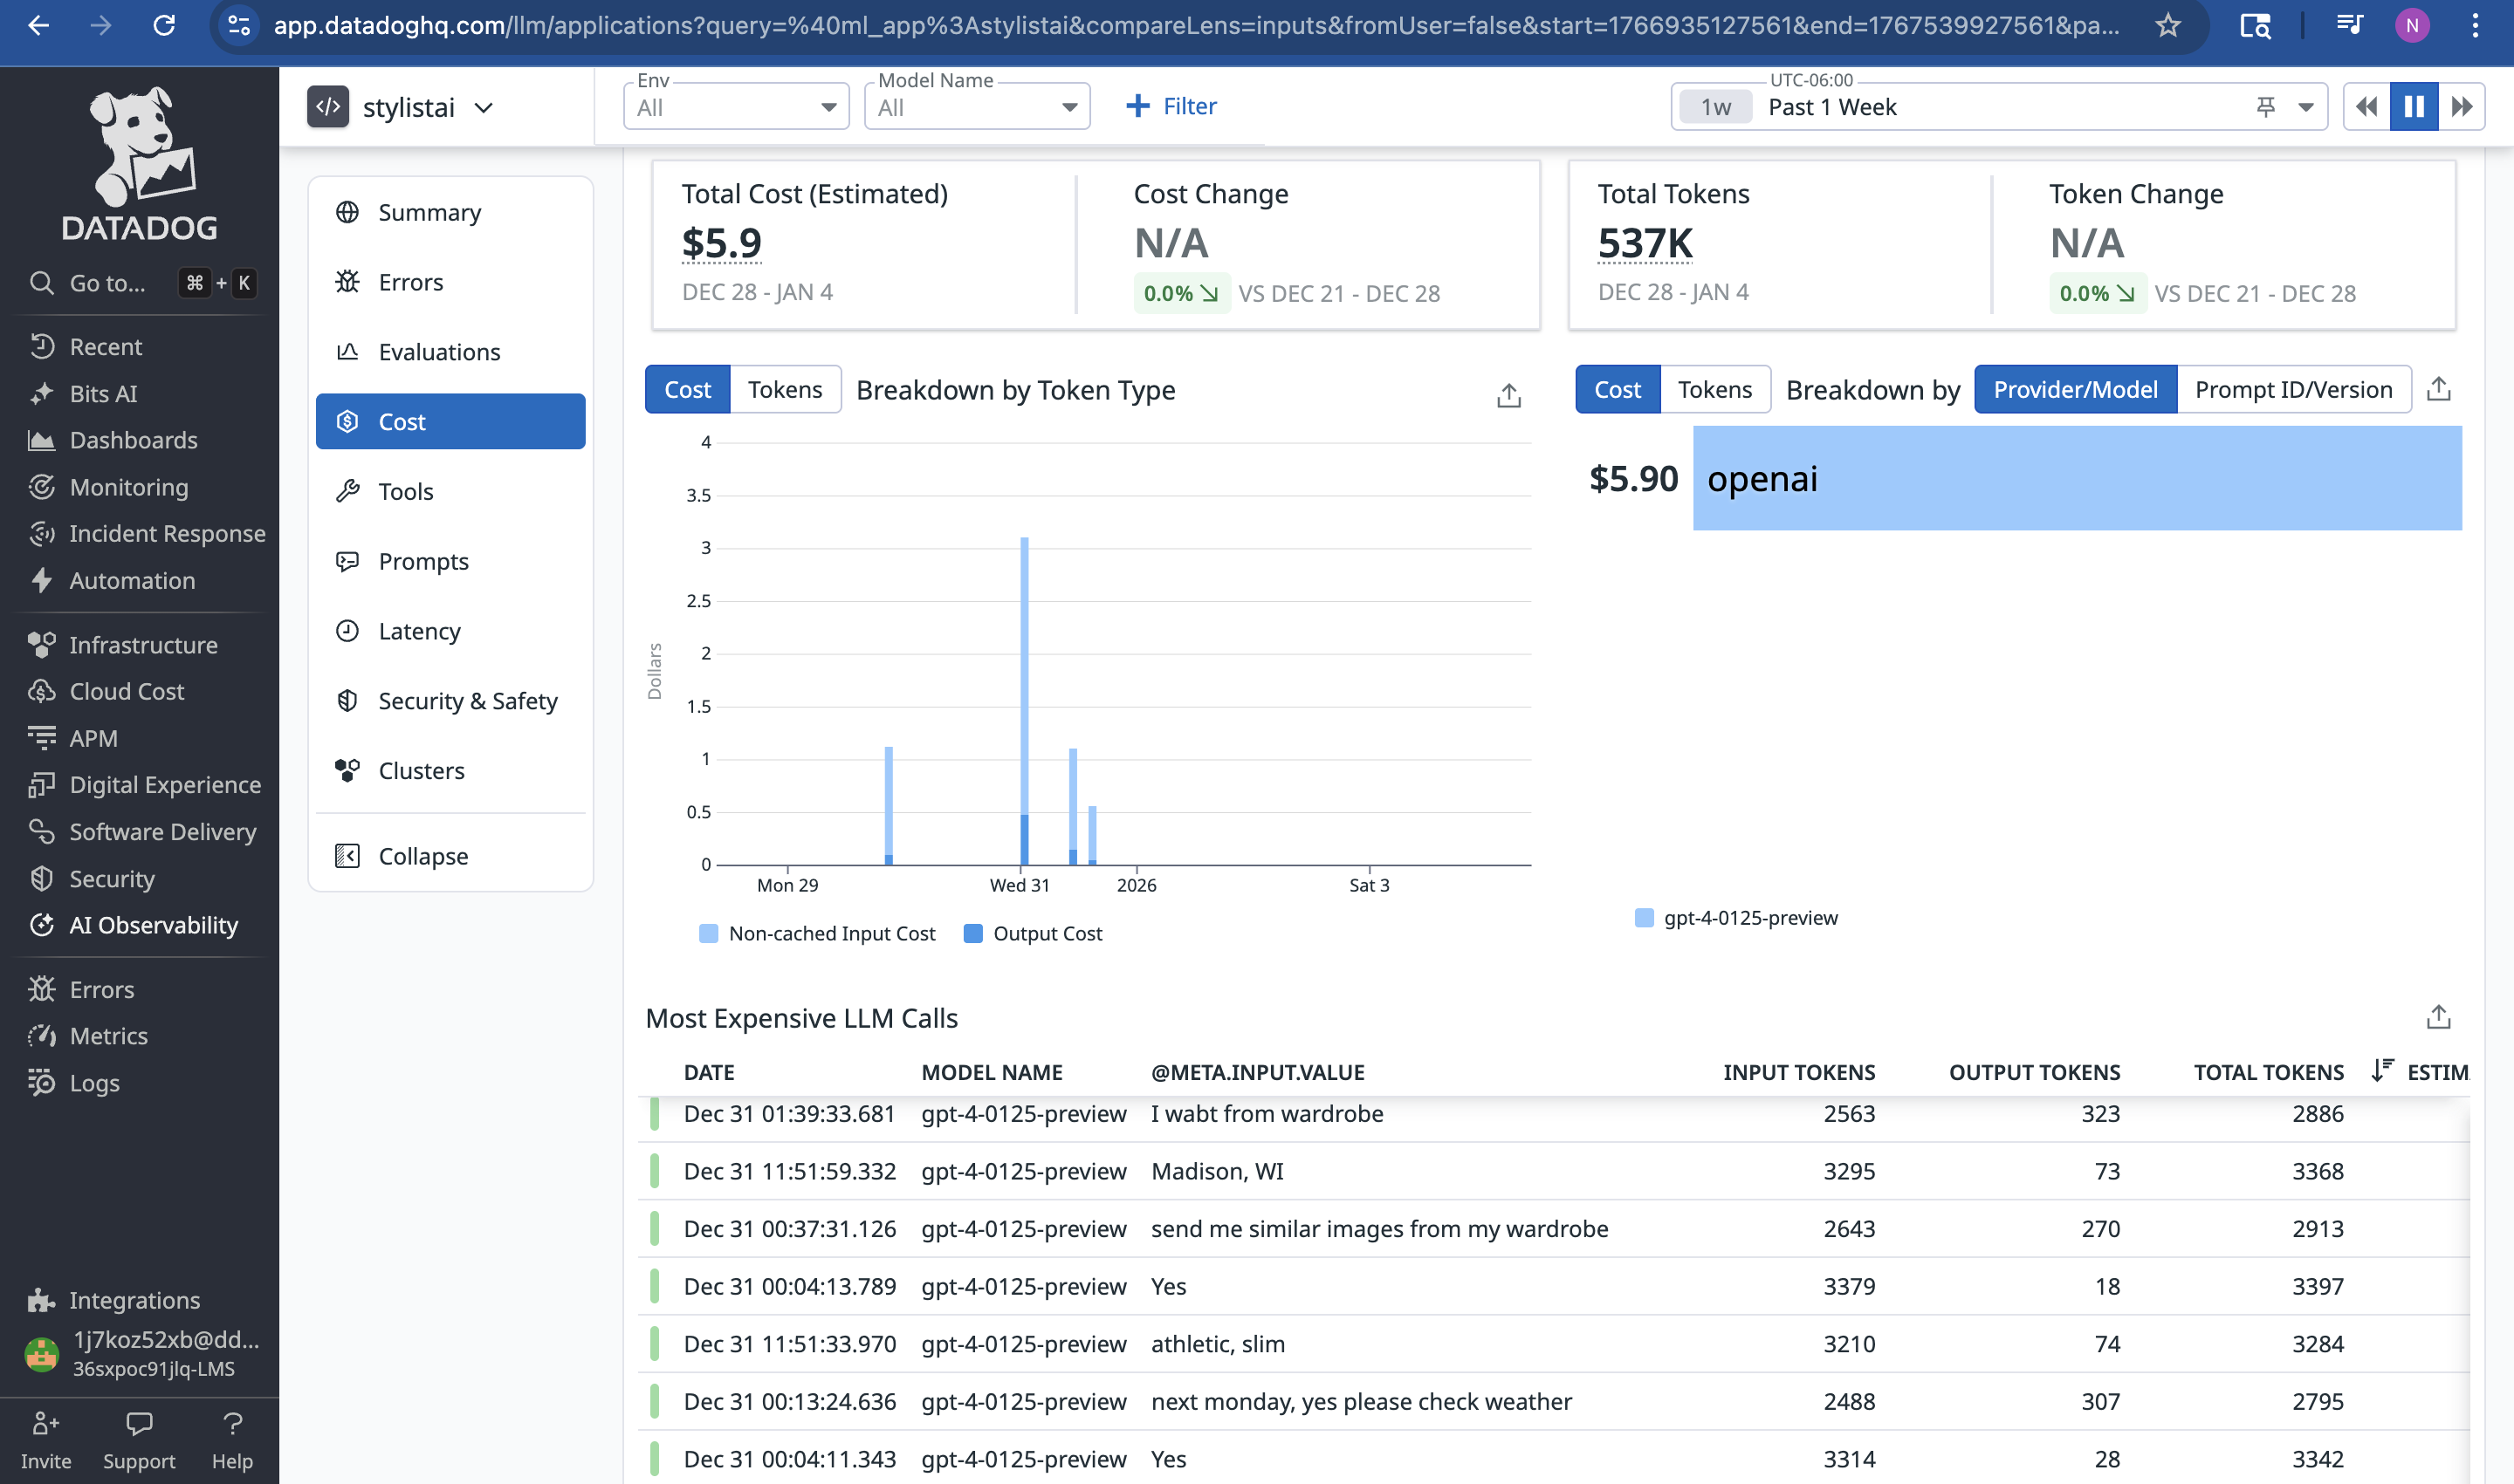This screenshot has height=1484, width=2514.
Task: Click the pin icon in time selector
Action: [x=2266, y=106]
